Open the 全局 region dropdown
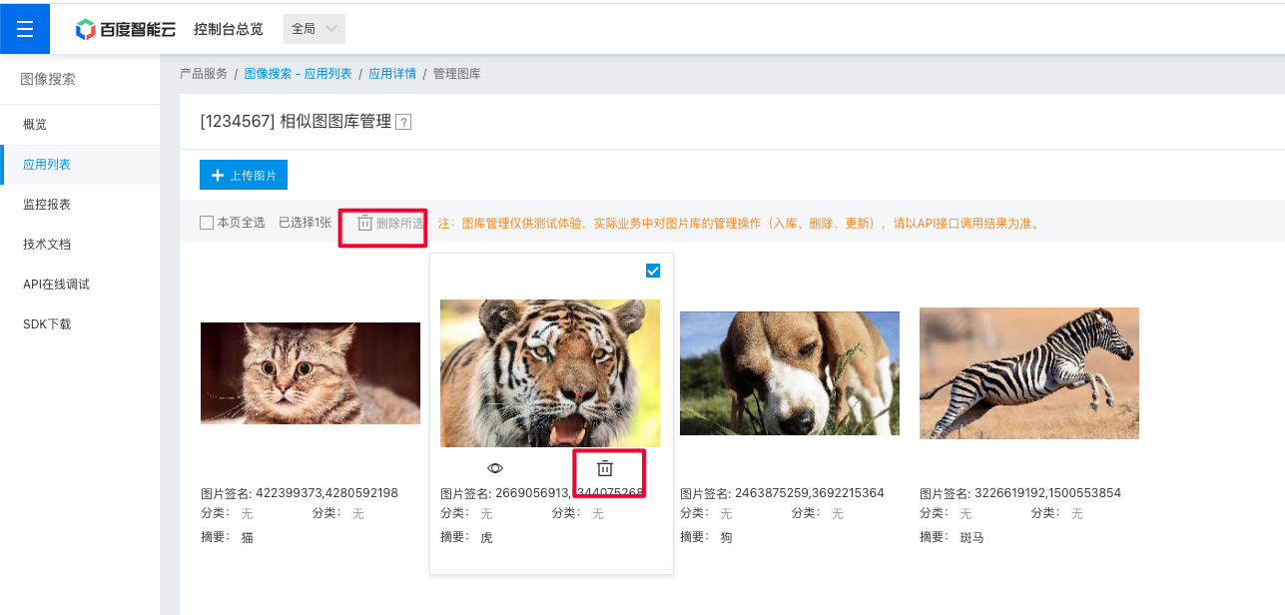 315,29
